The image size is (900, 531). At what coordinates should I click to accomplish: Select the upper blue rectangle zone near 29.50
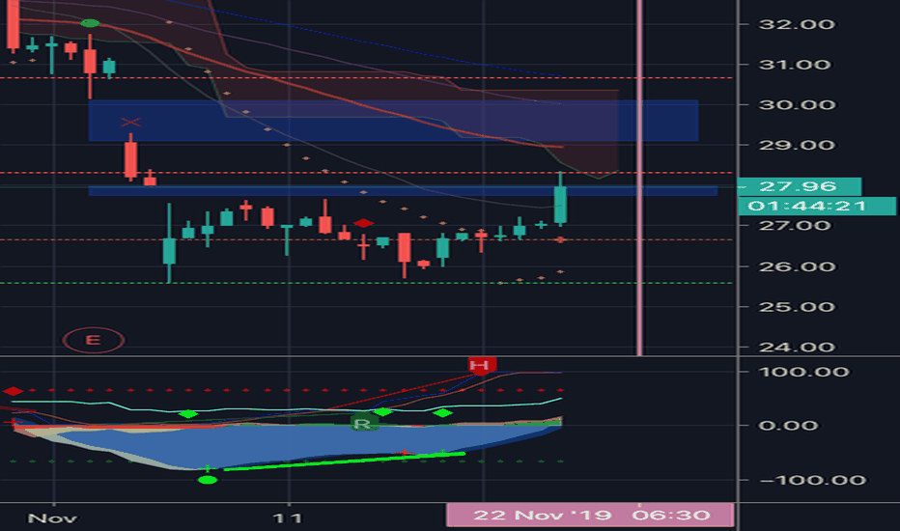[393, 121]
